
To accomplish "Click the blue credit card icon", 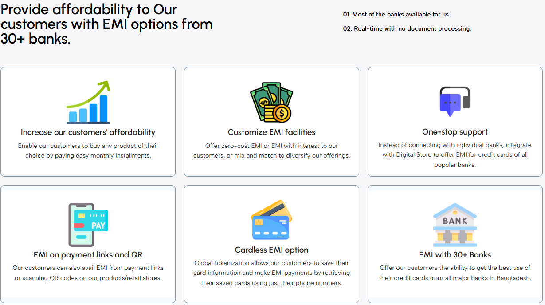I will pos(271,220).
